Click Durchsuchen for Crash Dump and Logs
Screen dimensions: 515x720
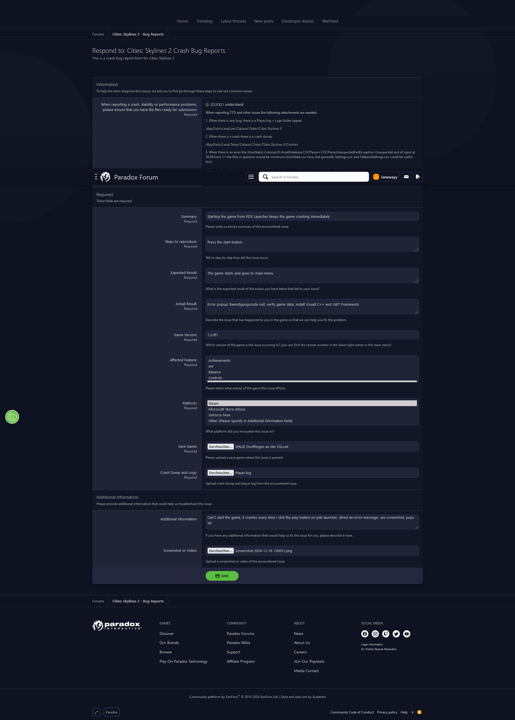[x=220, y=473]
